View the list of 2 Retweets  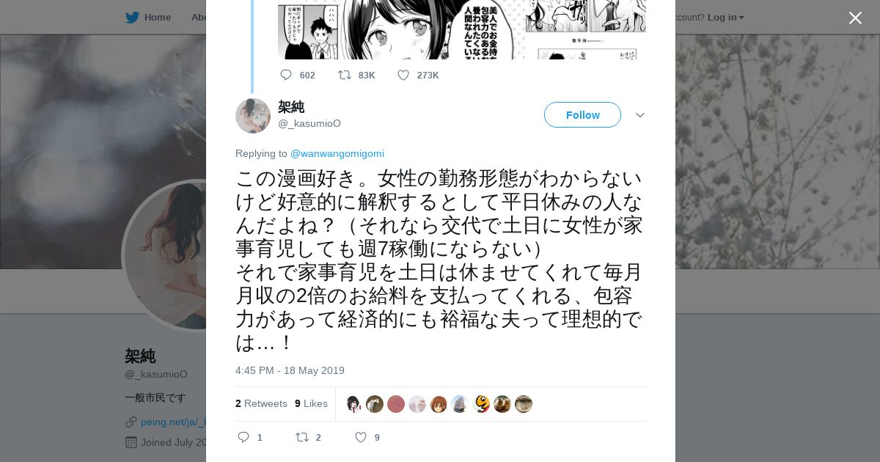point(261,403)
